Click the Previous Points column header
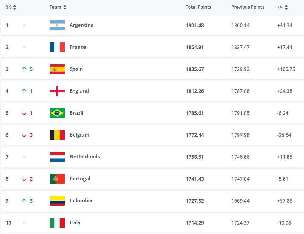Screen dimensions: 304x234 point(248,7)
